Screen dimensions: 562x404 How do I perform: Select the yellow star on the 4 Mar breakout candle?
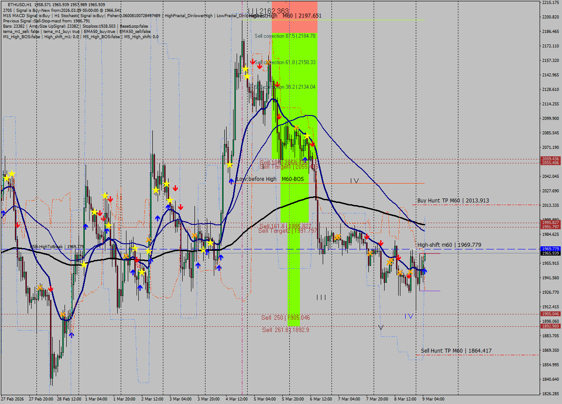pyautogui.click(x=229, y=165)
